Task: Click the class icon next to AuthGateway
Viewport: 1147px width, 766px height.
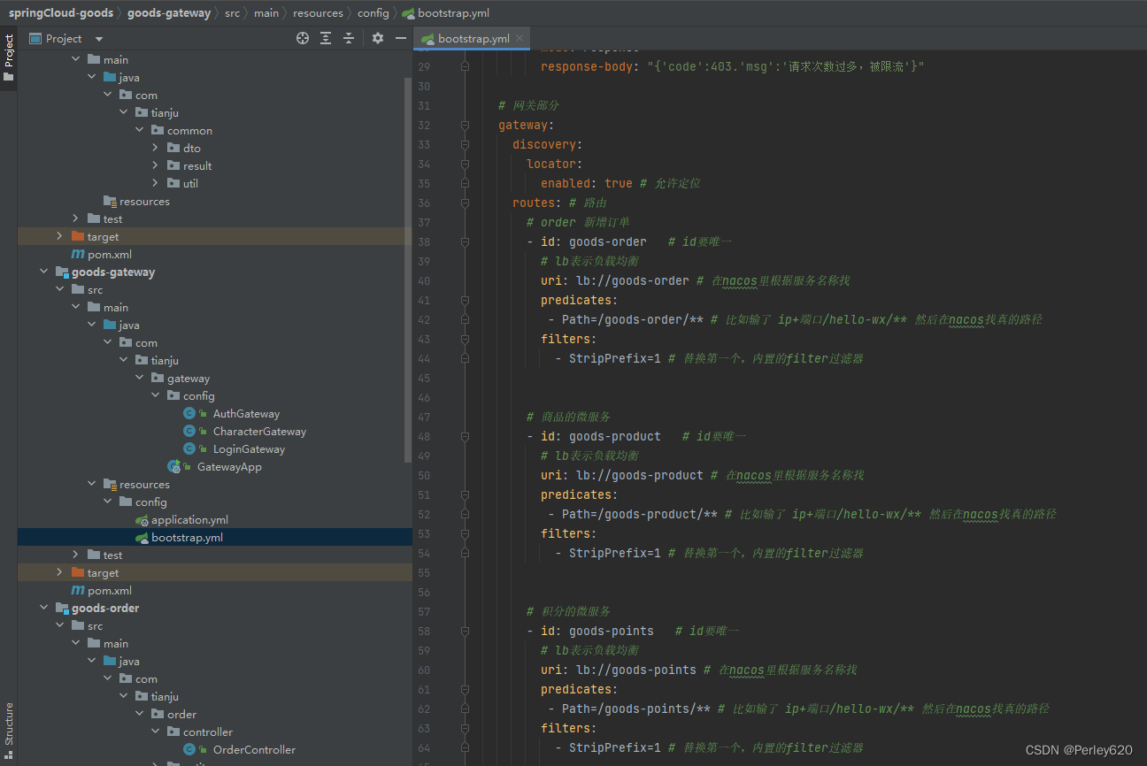Action: tap(189, 413)
